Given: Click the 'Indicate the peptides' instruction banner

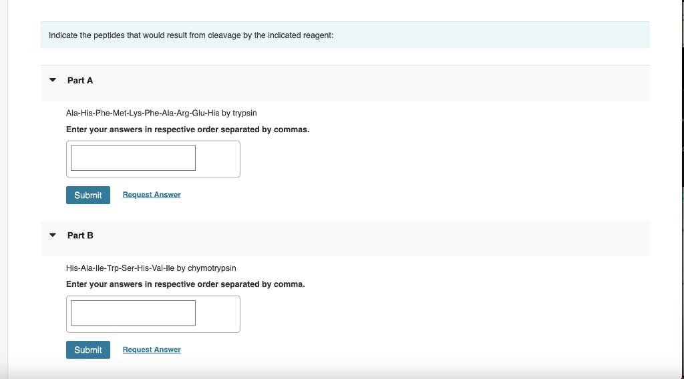Looking at the screenshot, I should [x=191, y=35].
